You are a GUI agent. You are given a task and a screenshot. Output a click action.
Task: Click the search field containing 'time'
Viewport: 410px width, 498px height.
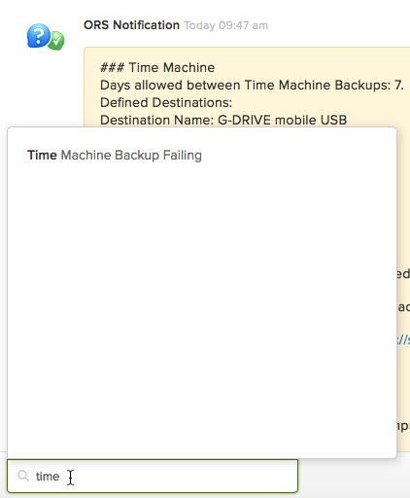(x=153, y=476)
